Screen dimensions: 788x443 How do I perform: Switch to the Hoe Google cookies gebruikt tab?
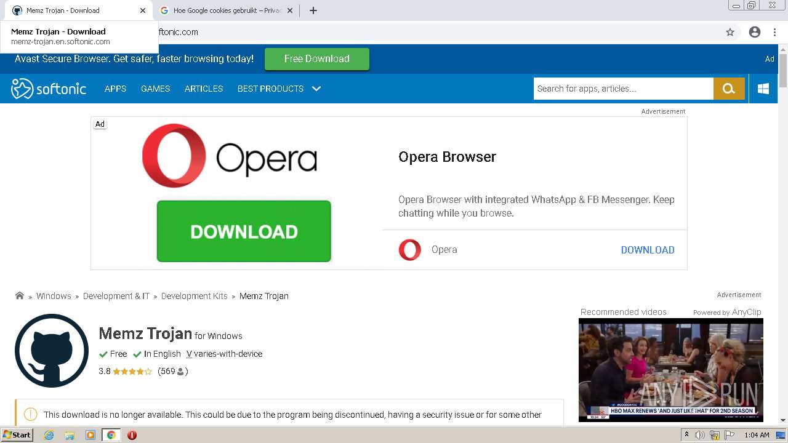(x=227, y=10)
